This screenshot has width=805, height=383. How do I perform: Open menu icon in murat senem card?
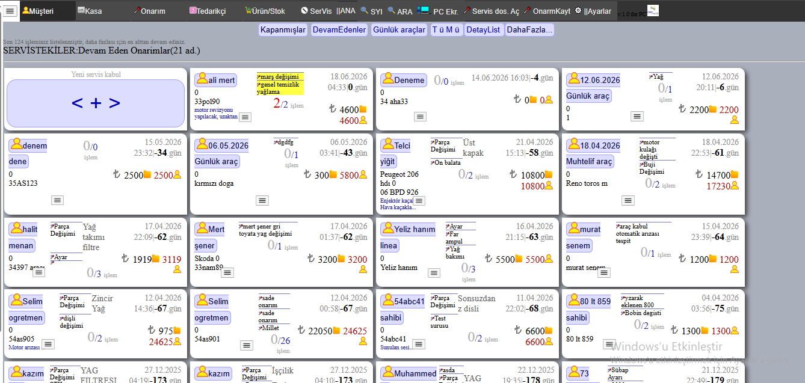(x=605, y=272)
